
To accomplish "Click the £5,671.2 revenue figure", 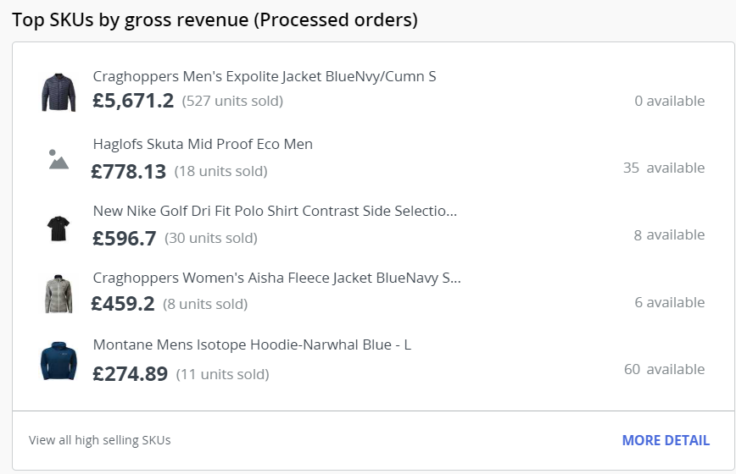I will tap(133, 101).
